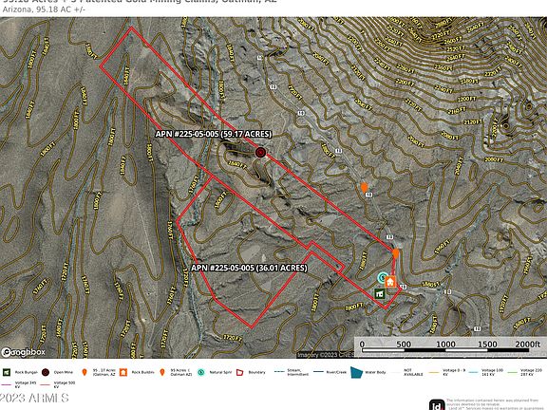The height and width of the screenshot is (410, 547).
Task: Click the 'Boundary' legend text
Action: coord(256,372)
